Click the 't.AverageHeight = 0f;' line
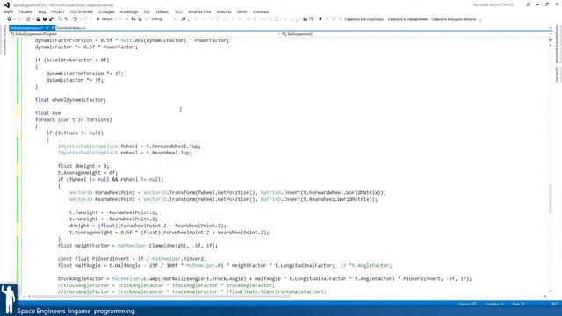The height and width of the screenshot is (316, 562). [x=88, y=173]
